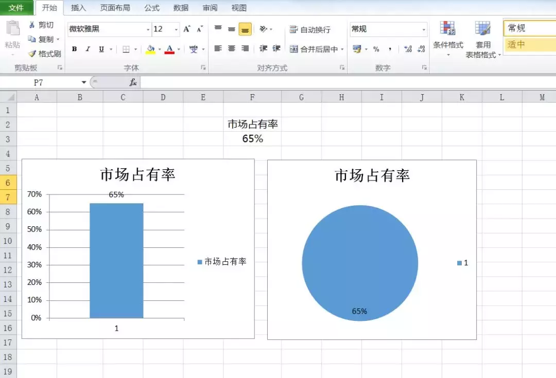Toggle Italic formatting

coord(88,49)
